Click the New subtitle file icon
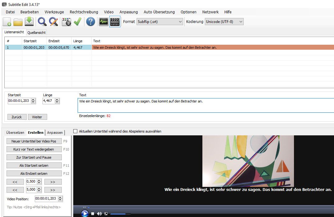Image resolution: width=334 pixels, height=217 pixels. pos(7,22)
